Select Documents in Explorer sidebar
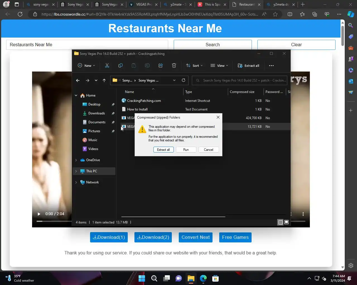This screenshot has width=357, height=285. [x=97, y=122]
